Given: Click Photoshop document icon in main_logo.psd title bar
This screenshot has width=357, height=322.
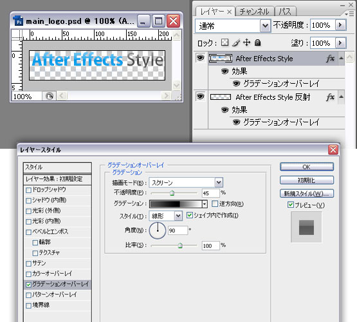Looking at the screenshot, I should point(18,21).
